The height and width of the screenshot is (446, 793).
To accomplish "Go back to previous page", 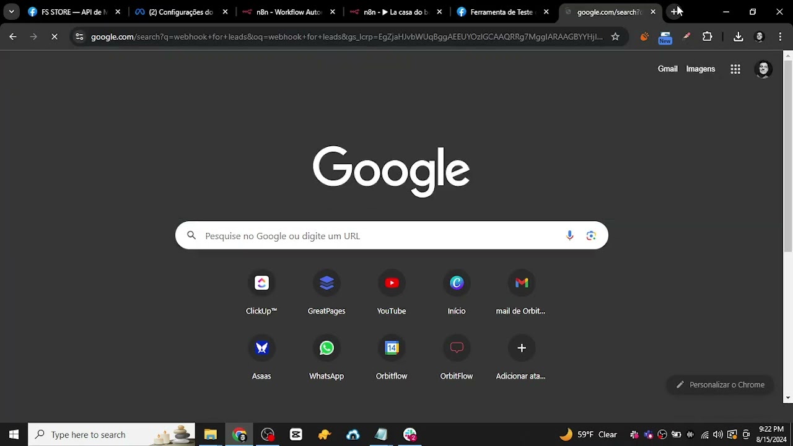I will point(13,37).
